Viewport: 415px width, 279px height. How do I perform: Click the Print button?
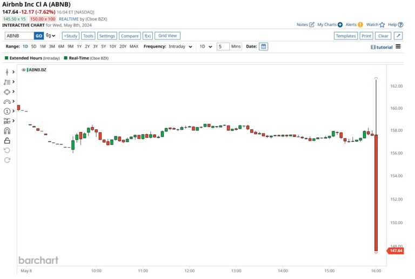366,36
